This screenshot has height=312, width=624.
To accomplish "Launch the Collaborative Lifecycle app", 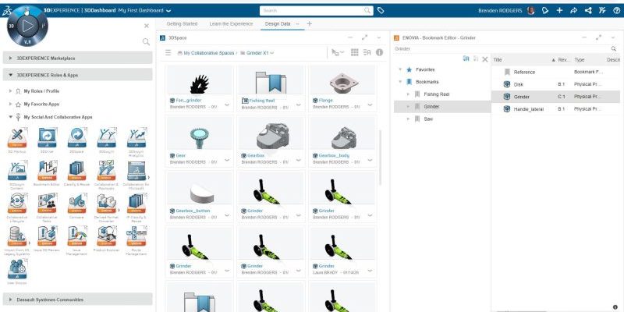I will [17, 203].
